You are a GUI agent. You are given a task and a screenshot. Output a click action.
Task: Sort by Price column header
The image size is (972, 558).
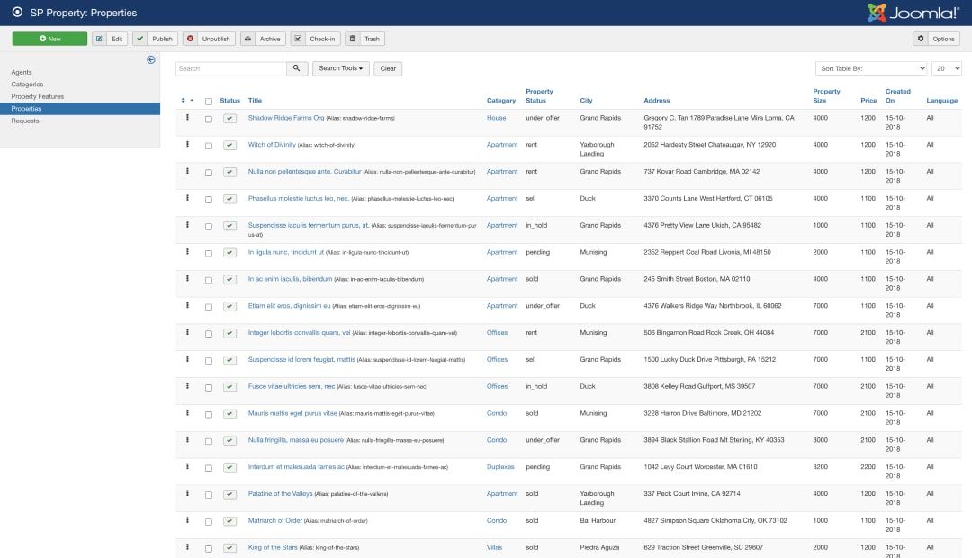(x=868, y=101)
